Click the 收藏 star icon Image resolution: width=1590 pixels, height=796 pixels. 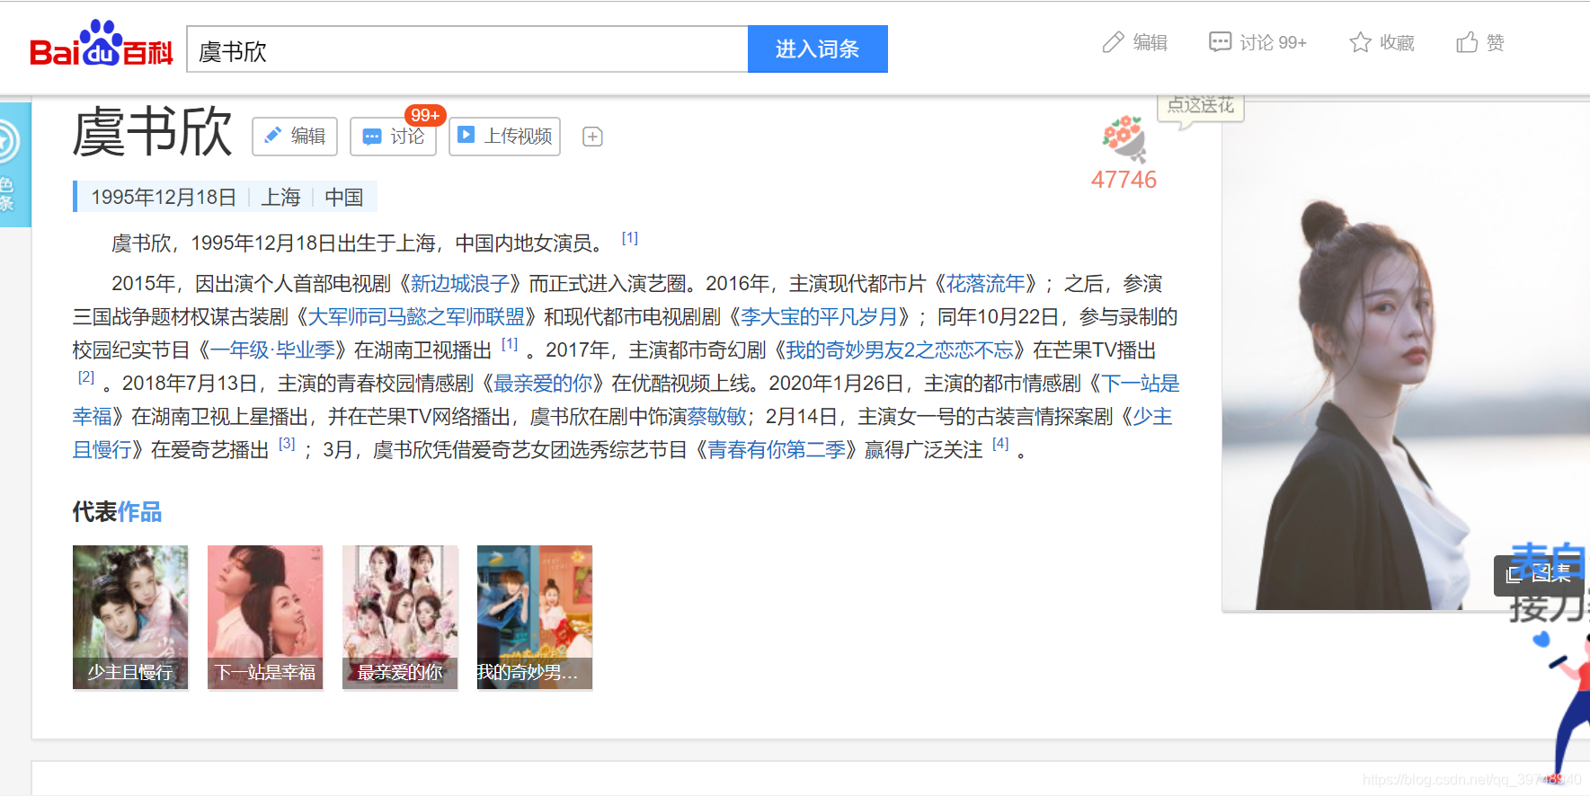pyautogui.click(x=1360, y=42)
